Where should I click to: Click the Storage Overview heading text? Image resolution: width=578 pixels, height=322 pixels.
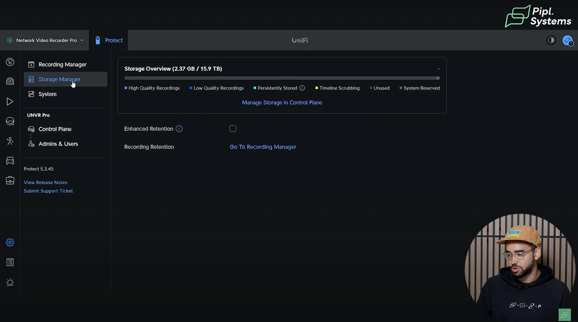coord(173,69)
